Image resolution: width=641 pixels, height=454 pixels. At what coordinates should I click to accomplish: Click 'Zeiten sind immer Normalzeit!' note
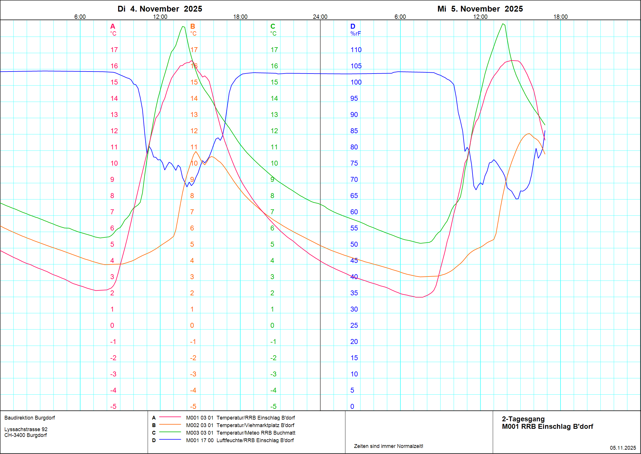388,446
